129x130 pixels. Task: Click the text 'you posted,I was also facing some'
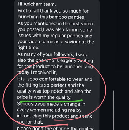(x=55, y=30)
